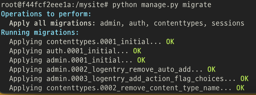Click OK status after admin.0001_initial
256x95 pixels.
(141, 60)
